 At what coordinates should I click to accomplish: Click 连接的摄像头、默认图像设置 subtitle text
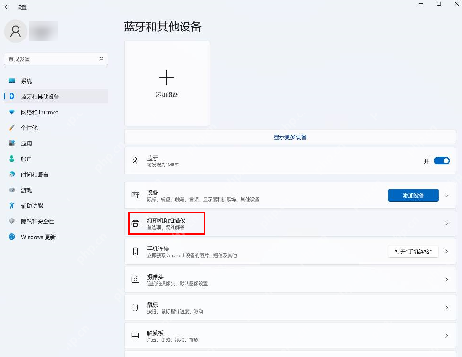pos(177,283)
